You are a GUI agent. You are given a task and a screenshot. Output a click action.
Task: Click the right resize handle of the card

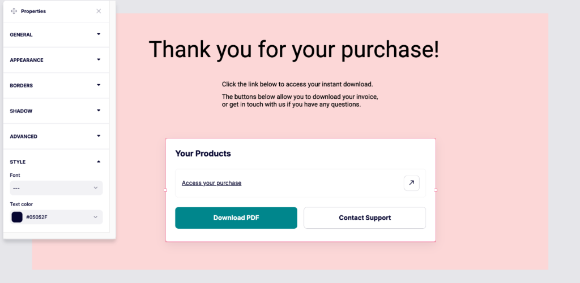tap(436, 190)
